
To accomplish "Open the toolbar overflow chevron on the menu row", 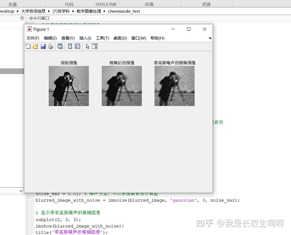I will [210, 38].
